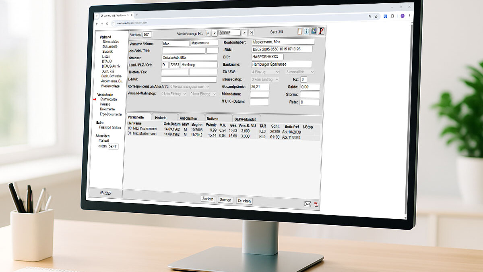Expand Korrespondenz an Anschrift dropdown

(189, 86)
